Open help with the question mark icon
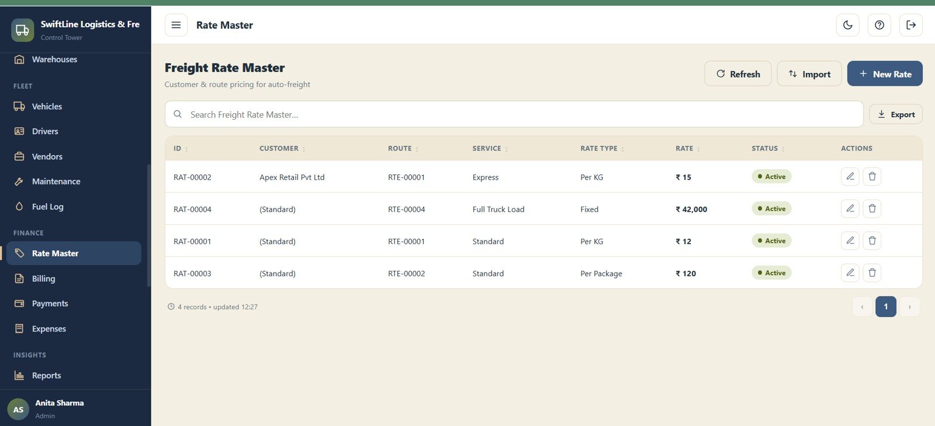 click(x=879, y=25)
